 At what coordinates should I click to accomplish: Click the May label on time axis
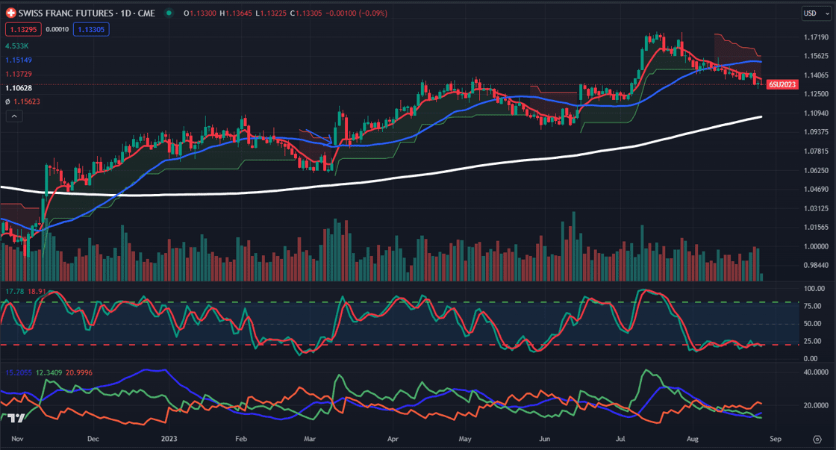pyautogui.click(x=465, y=439)
